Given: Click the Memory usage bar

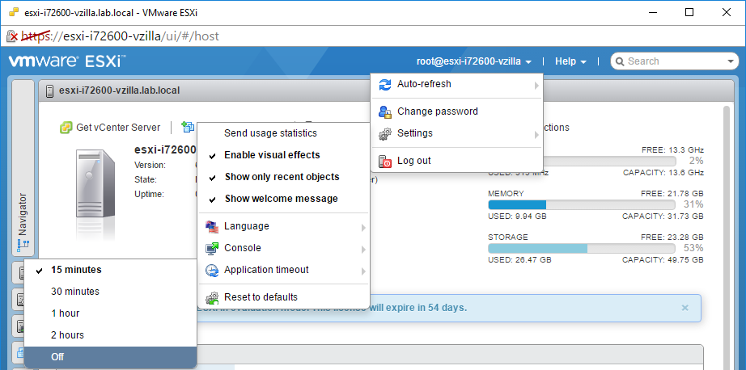Looking at the screenshot, I should pyautogui.click(x=582, y=204).
